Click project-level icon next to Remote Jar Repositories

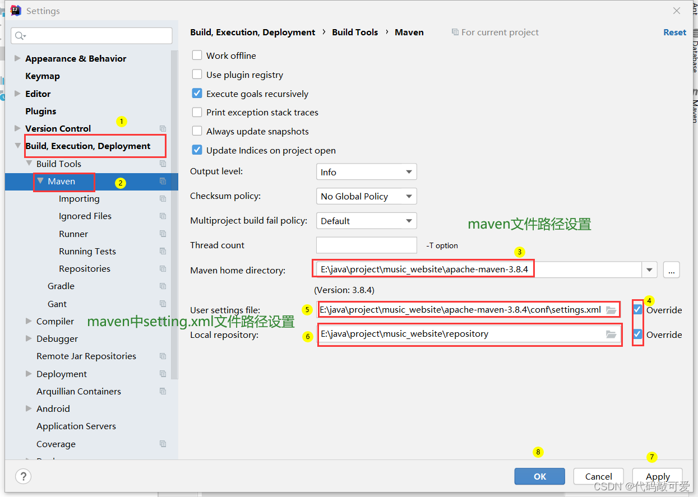(163, 356)
